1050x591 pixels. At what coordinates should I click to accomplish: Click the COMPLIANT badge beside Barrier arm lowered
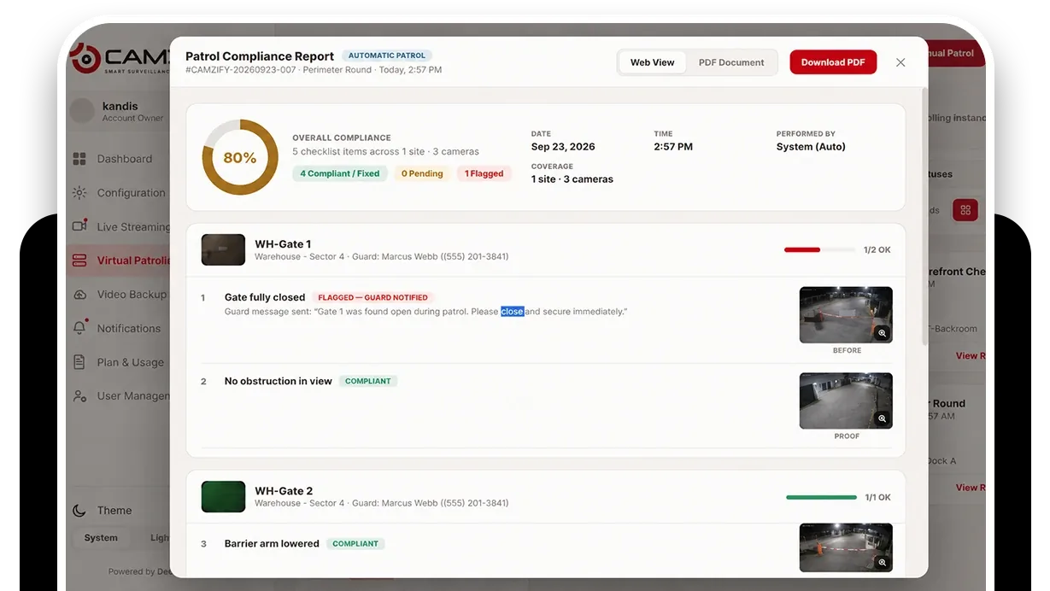355,543
